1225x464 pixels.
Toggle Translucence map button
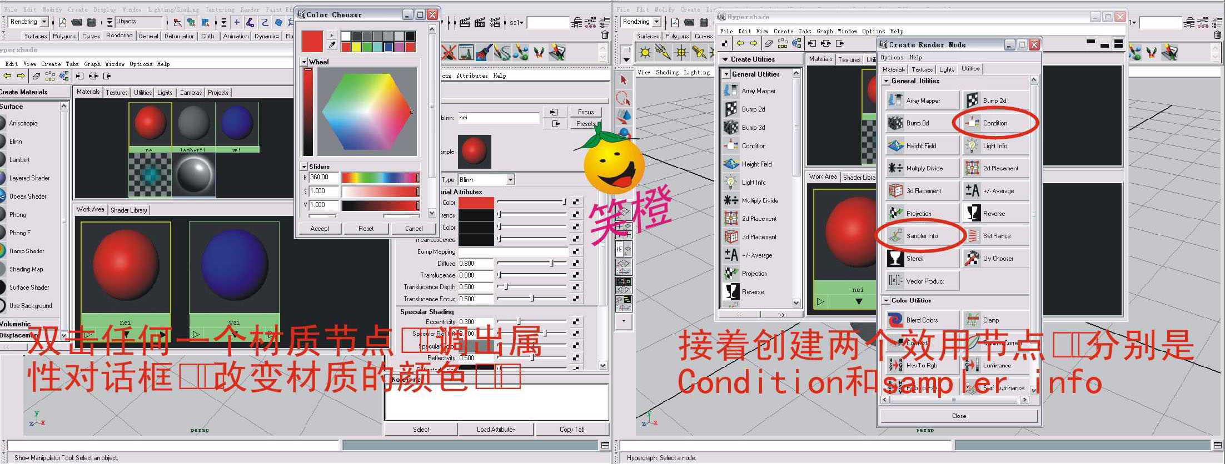[x=576, y=275]
